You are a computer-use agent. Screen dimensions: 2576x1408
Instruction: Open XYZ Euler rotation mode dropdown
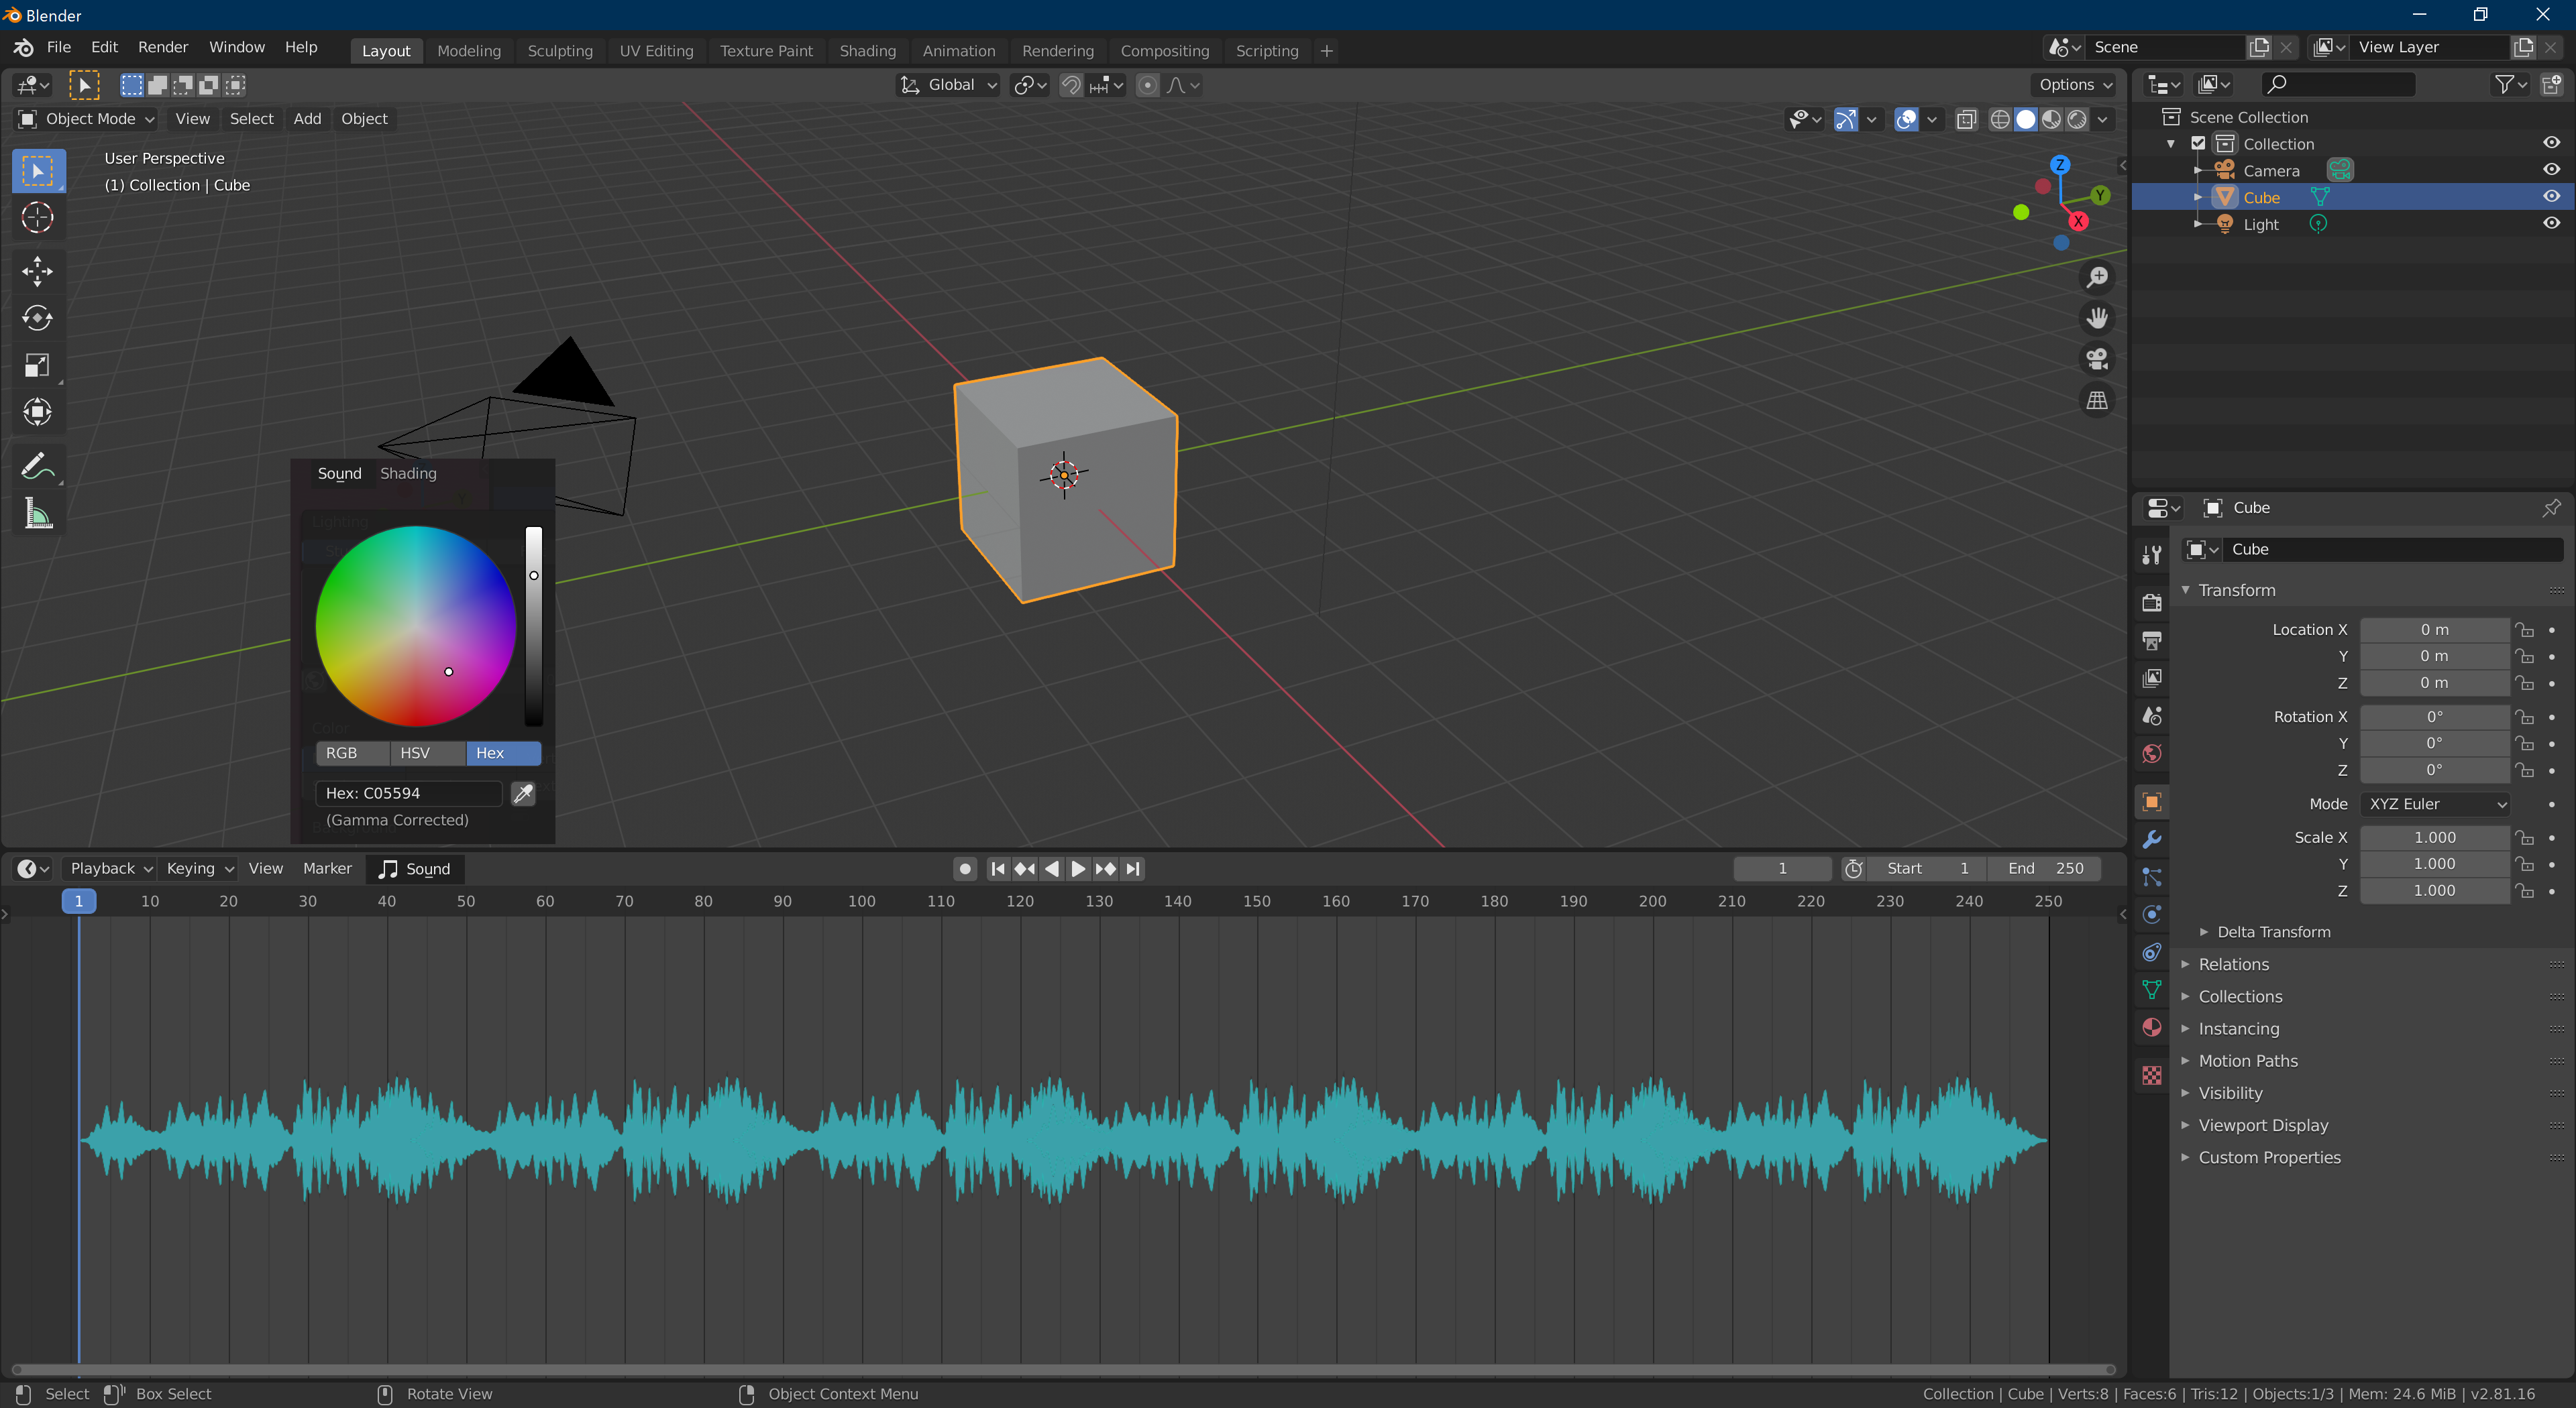2435,805
